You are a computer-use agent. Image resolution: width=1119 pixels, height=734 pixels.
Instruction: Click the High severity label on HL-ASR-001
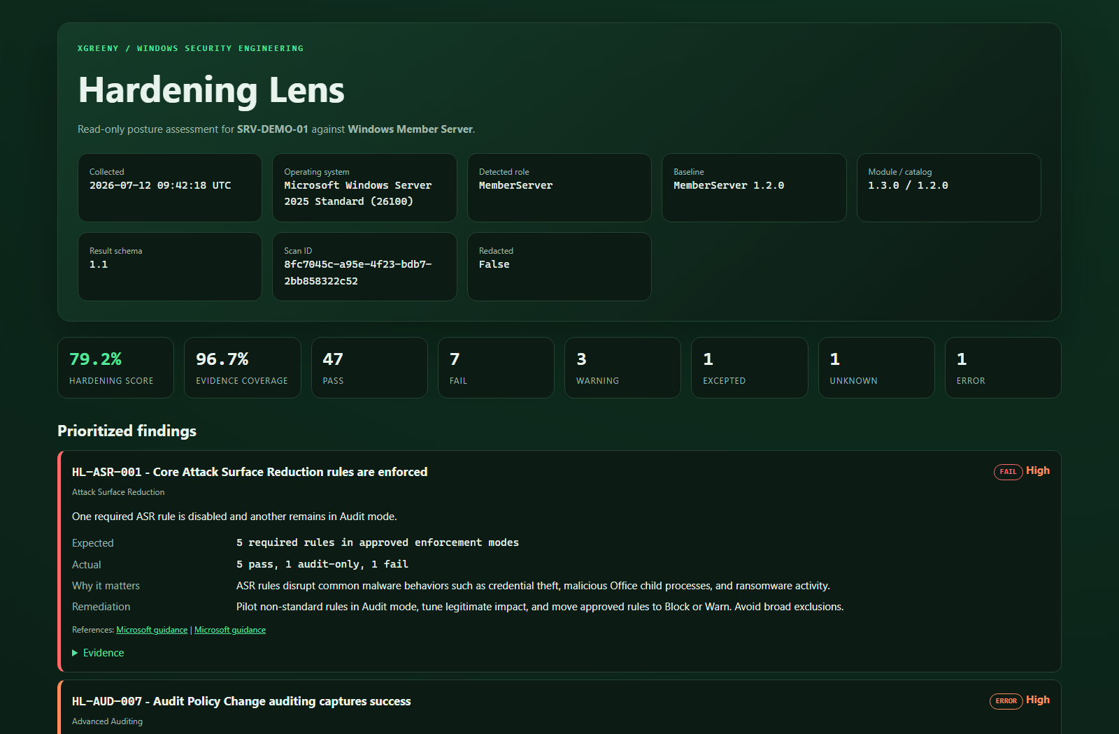(1038, 470)
